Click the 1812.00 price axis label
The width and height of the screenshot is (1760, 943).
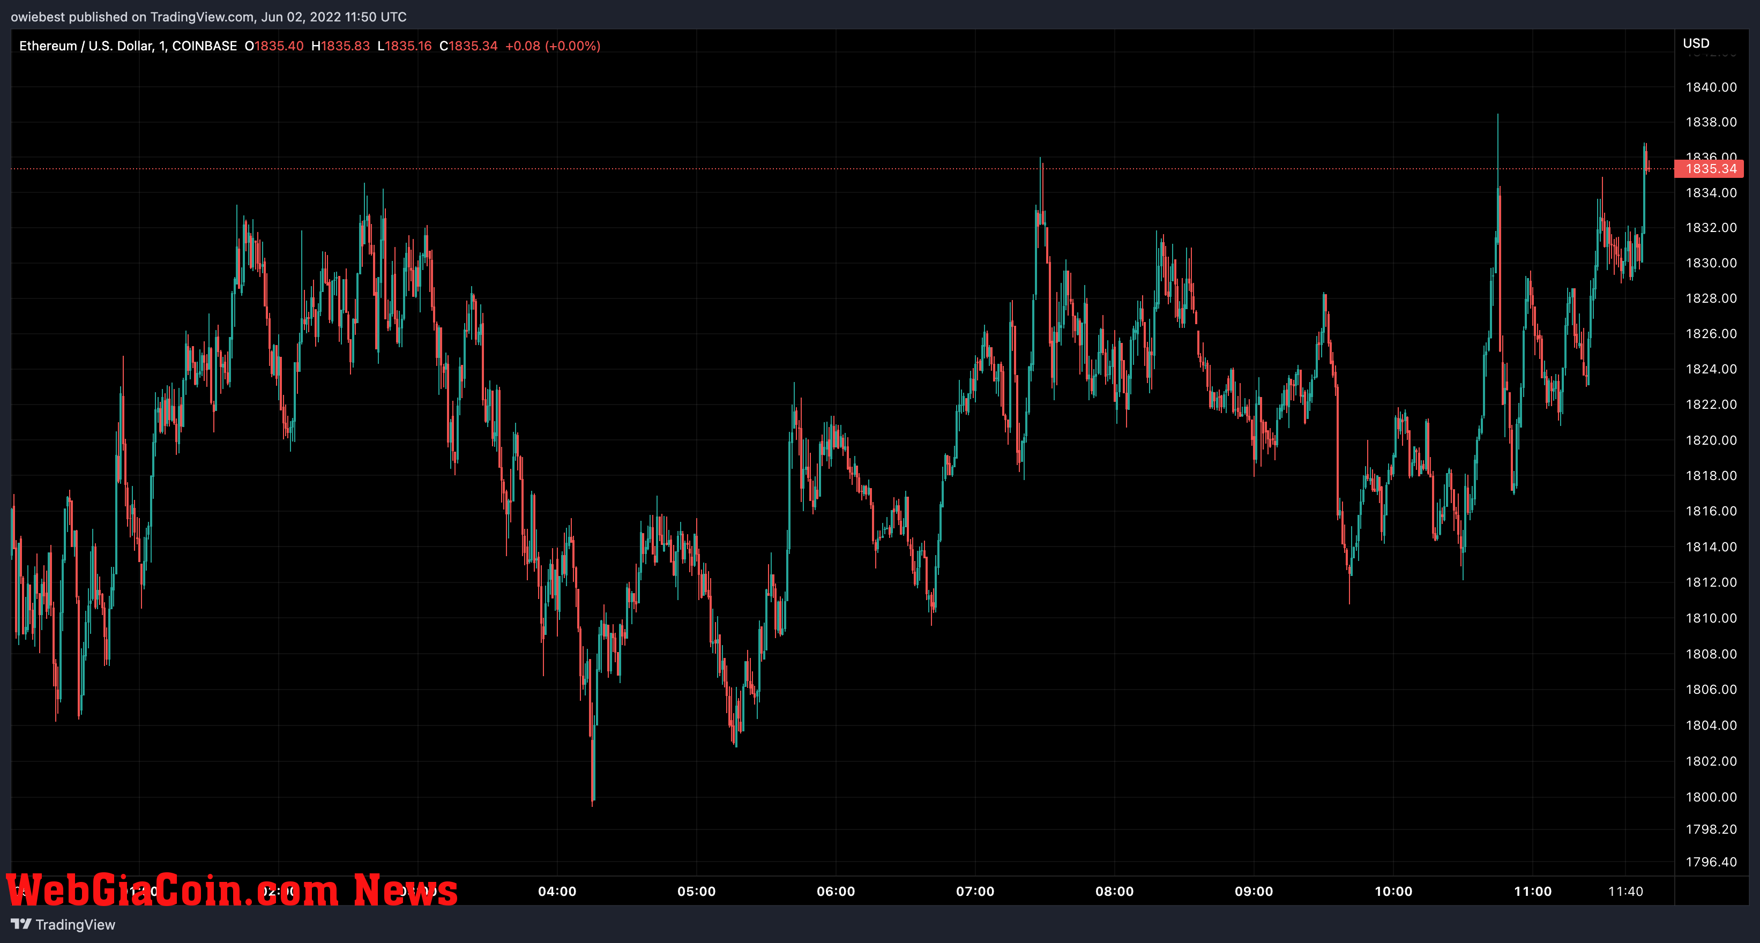pos(1711,582)
